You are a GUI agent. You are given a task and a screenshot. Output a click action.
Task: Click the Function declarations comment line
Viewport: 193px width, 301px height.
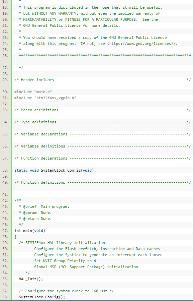pyautogui.click(x=103, y=158)
